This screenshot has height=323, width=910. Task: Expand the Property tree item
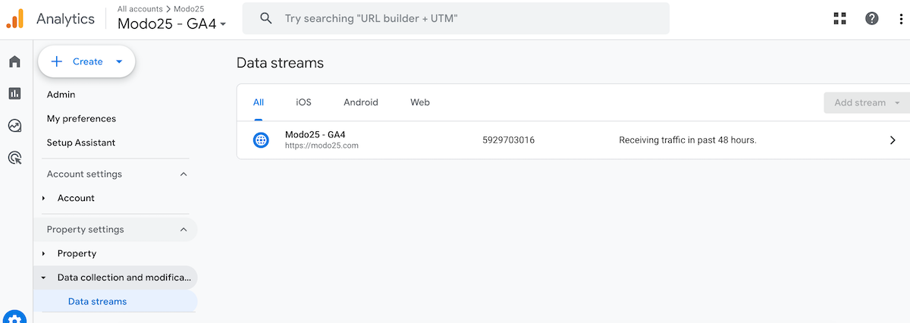pyautogui.click(x=44, y=253)
